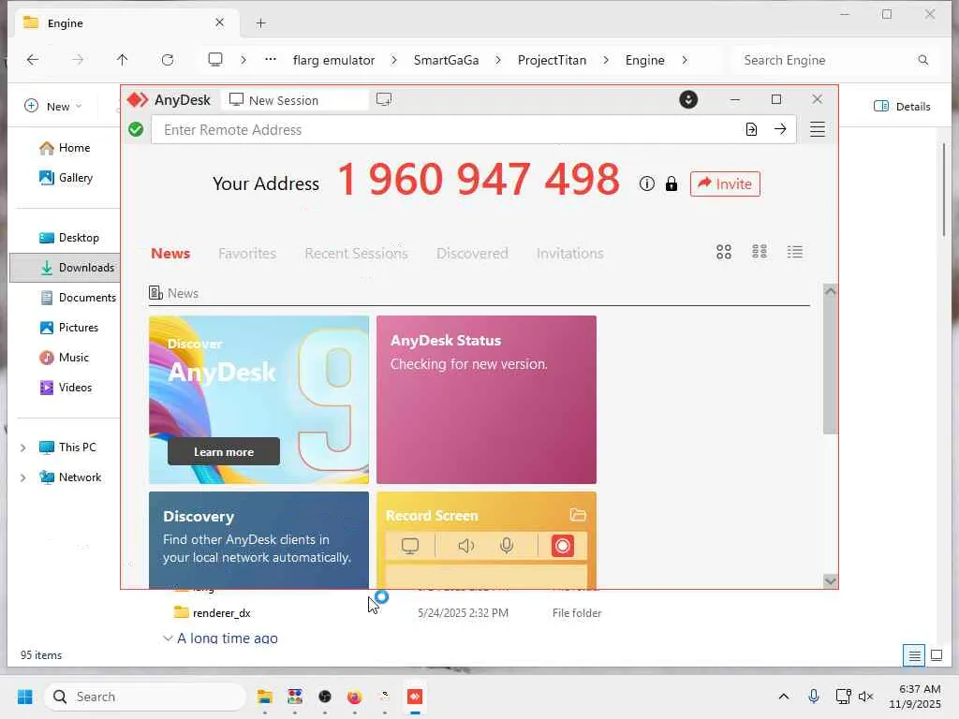Open Gallery in navigation pane

[x=66, y=178]
